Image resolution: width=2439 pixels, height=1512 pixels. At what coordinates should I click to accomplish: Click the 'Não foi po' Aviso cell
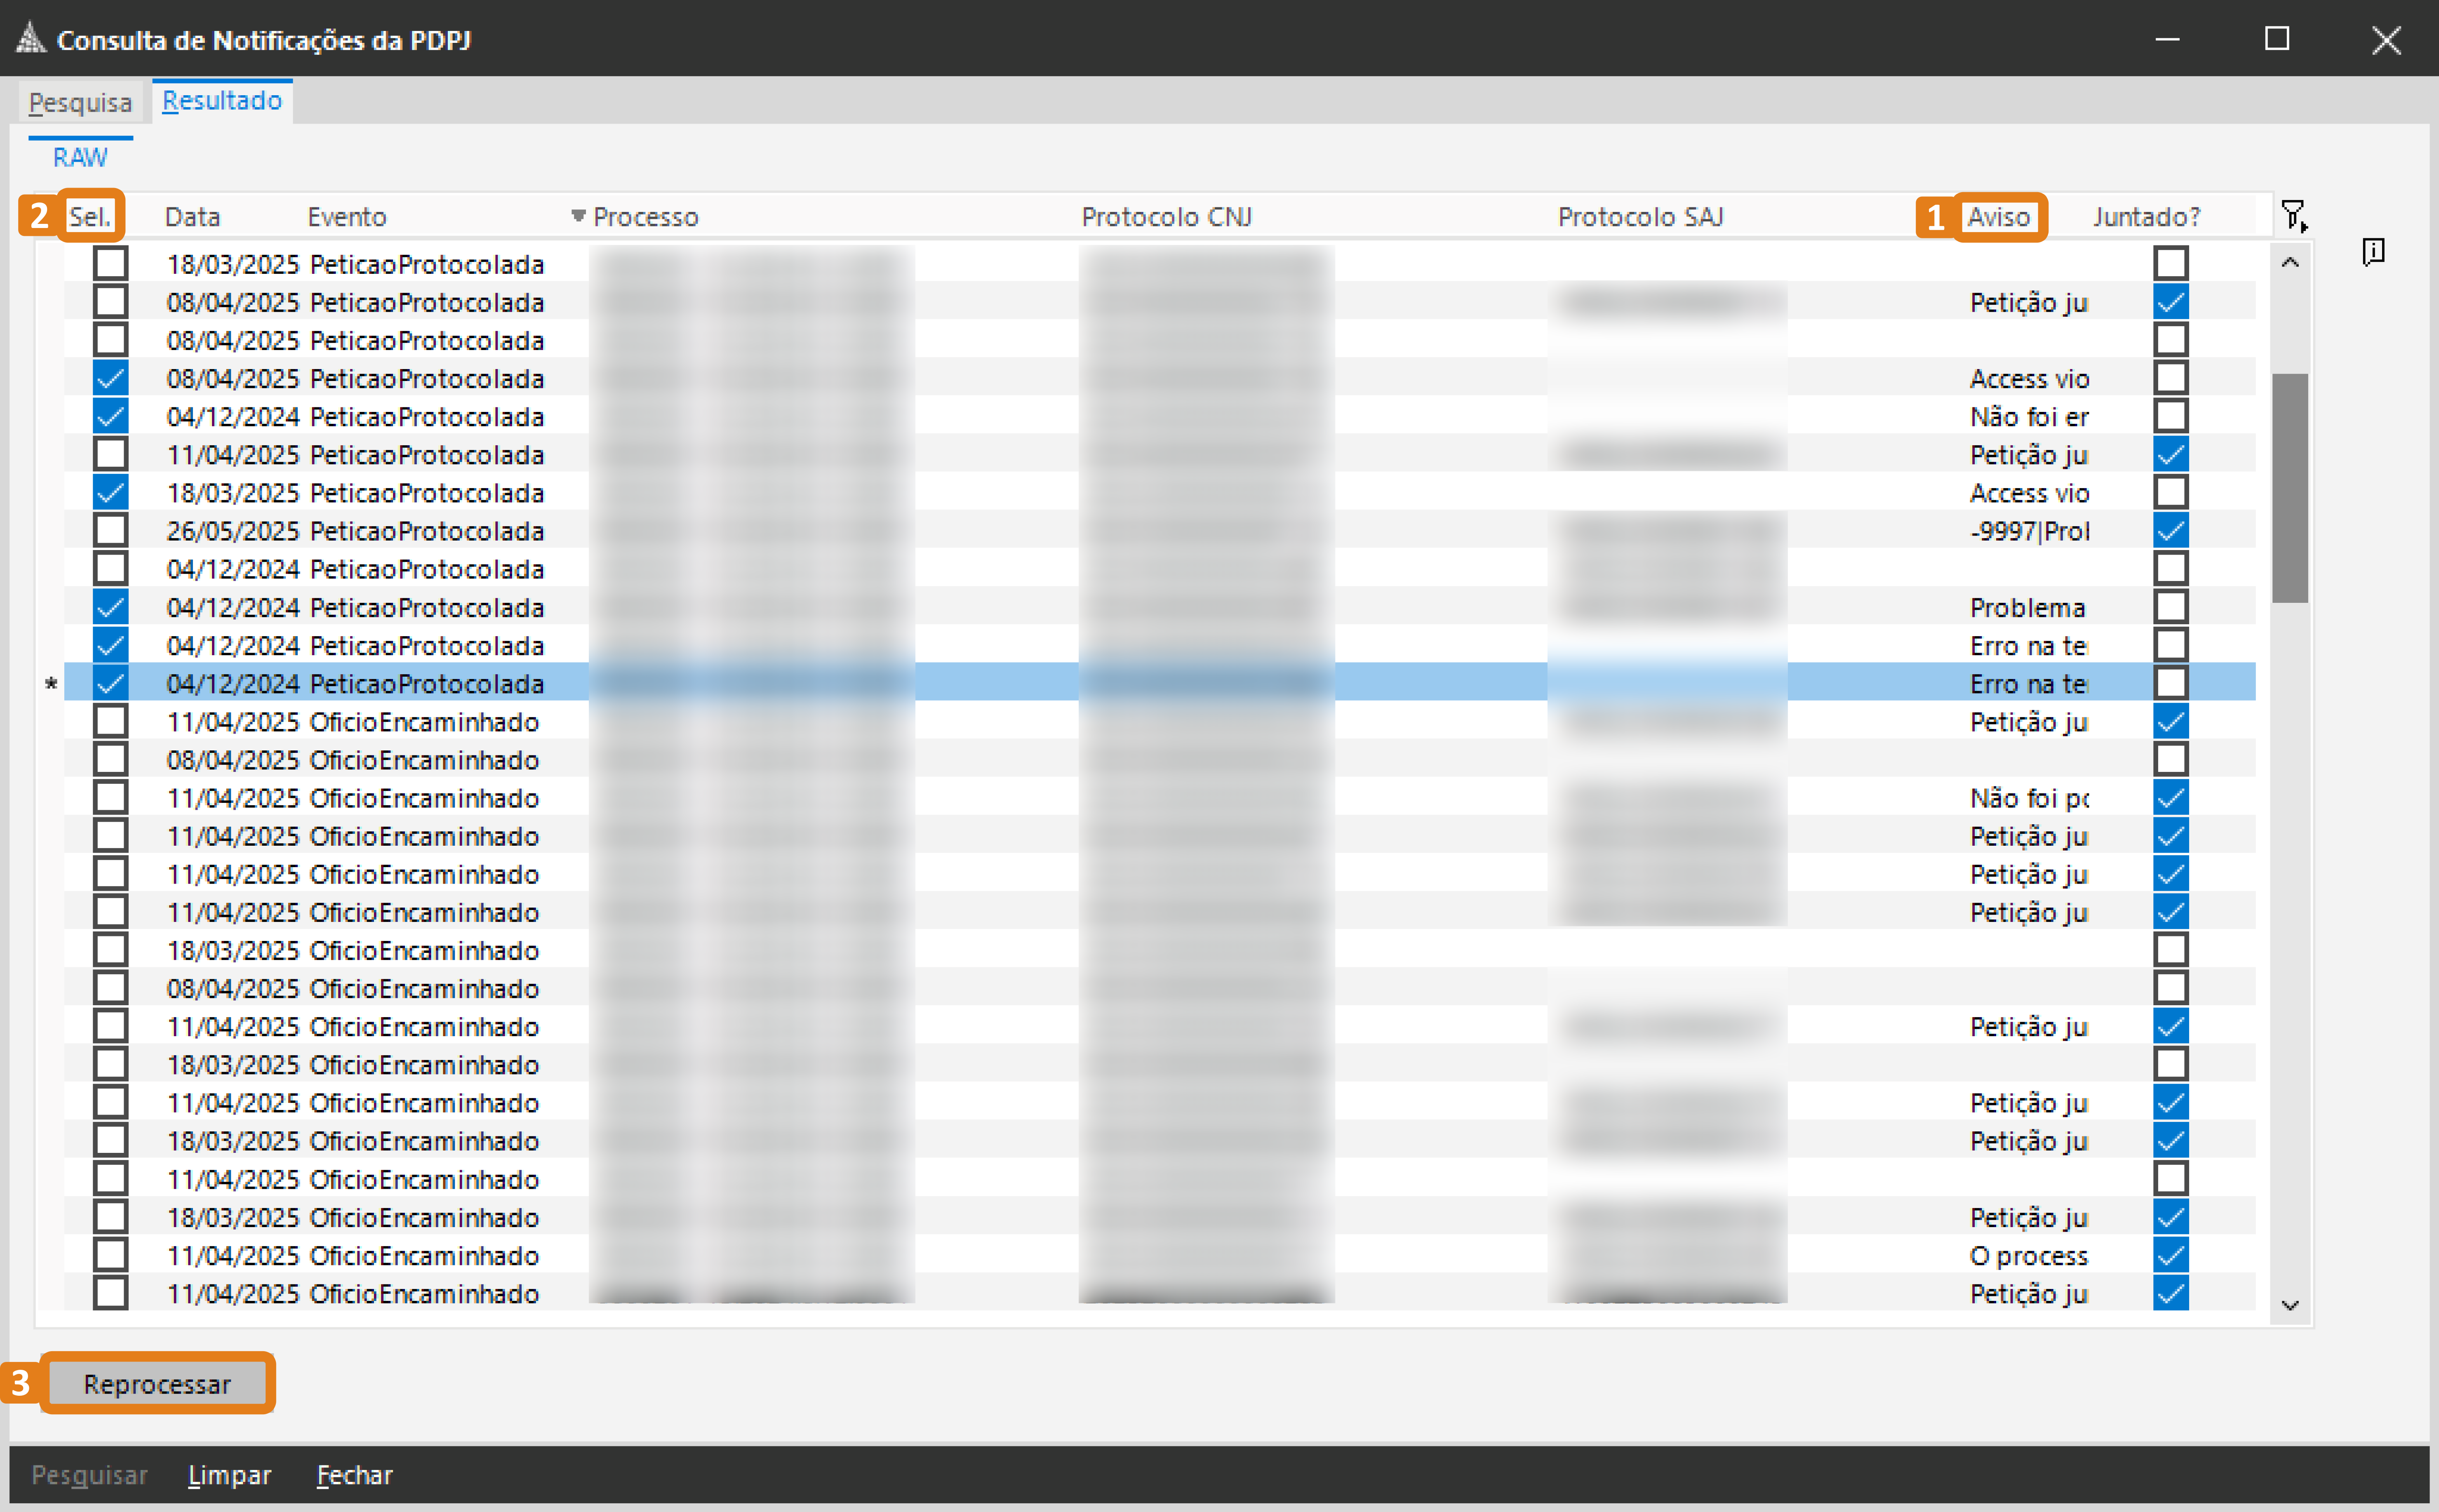(2029, 798)
